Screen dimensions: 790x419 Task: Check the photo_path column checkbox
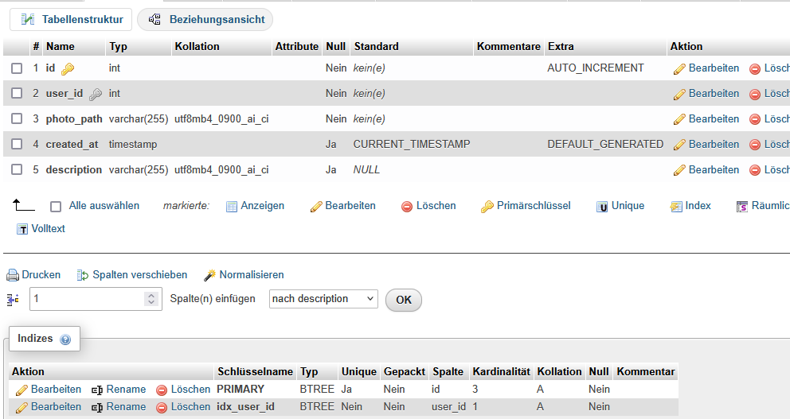coord(17,119)
